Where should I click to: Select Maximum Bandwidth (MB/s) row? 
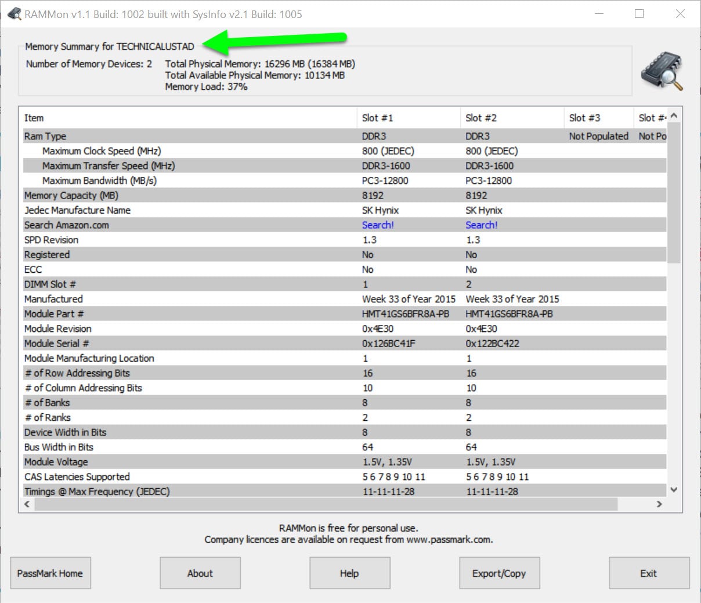click(344, 180)
